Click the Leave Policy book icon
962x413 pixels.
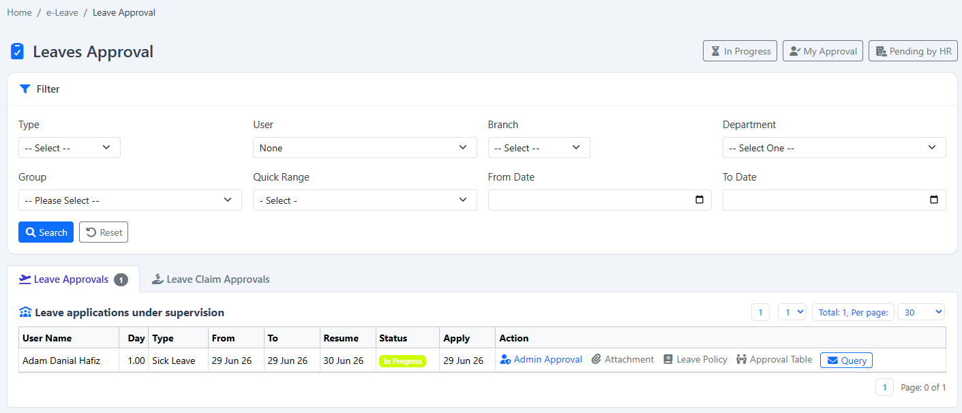[668, 359]
